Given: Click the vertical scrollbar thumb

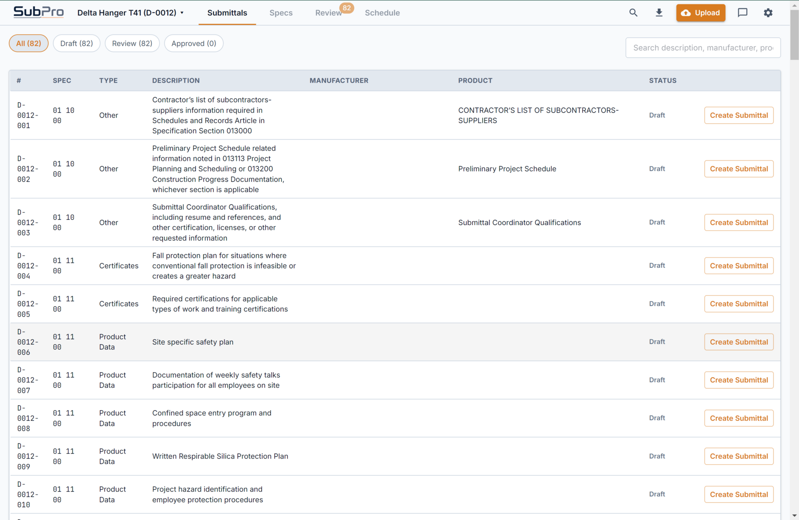Looking at the screenshot, I should click(x=795, y=35).
